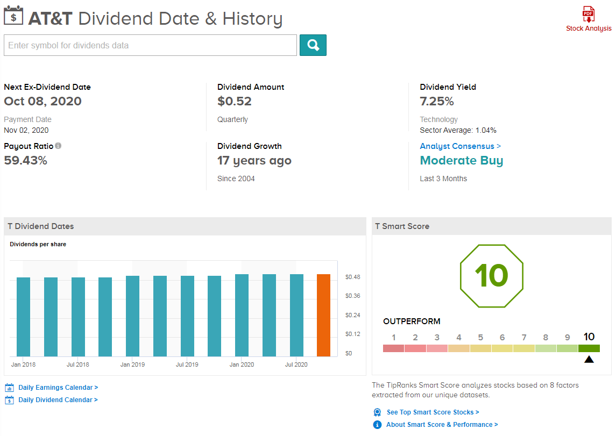Click score segment 1 on Smart Score scale

[393, 348]
